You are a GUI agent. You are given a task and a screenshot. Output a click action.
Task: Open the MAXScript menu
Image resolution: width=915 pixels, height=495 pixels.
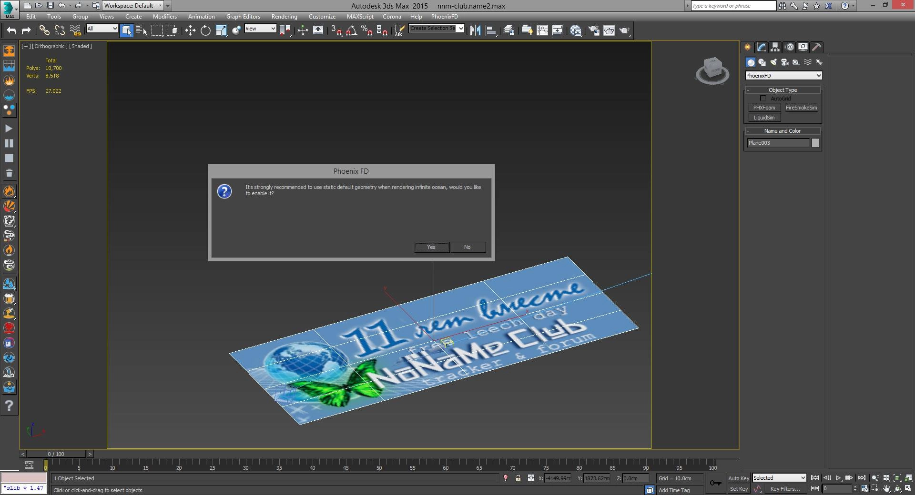pos(360,16)
